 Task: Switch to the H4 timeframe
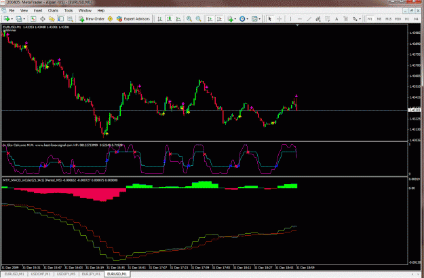[416, 19]
